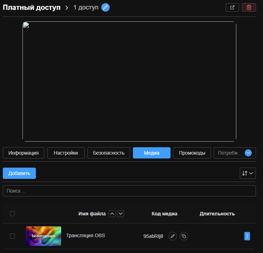Click the Длительность column header
Image resolution: width=263 pixels, height=253 pixels.
click(217, 214)
